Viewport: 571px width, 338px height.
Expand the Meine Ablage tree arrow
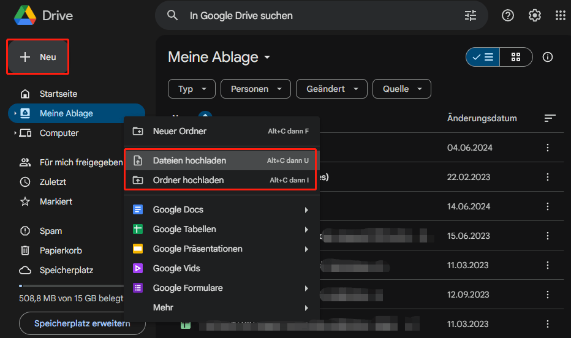coord(15,113)
